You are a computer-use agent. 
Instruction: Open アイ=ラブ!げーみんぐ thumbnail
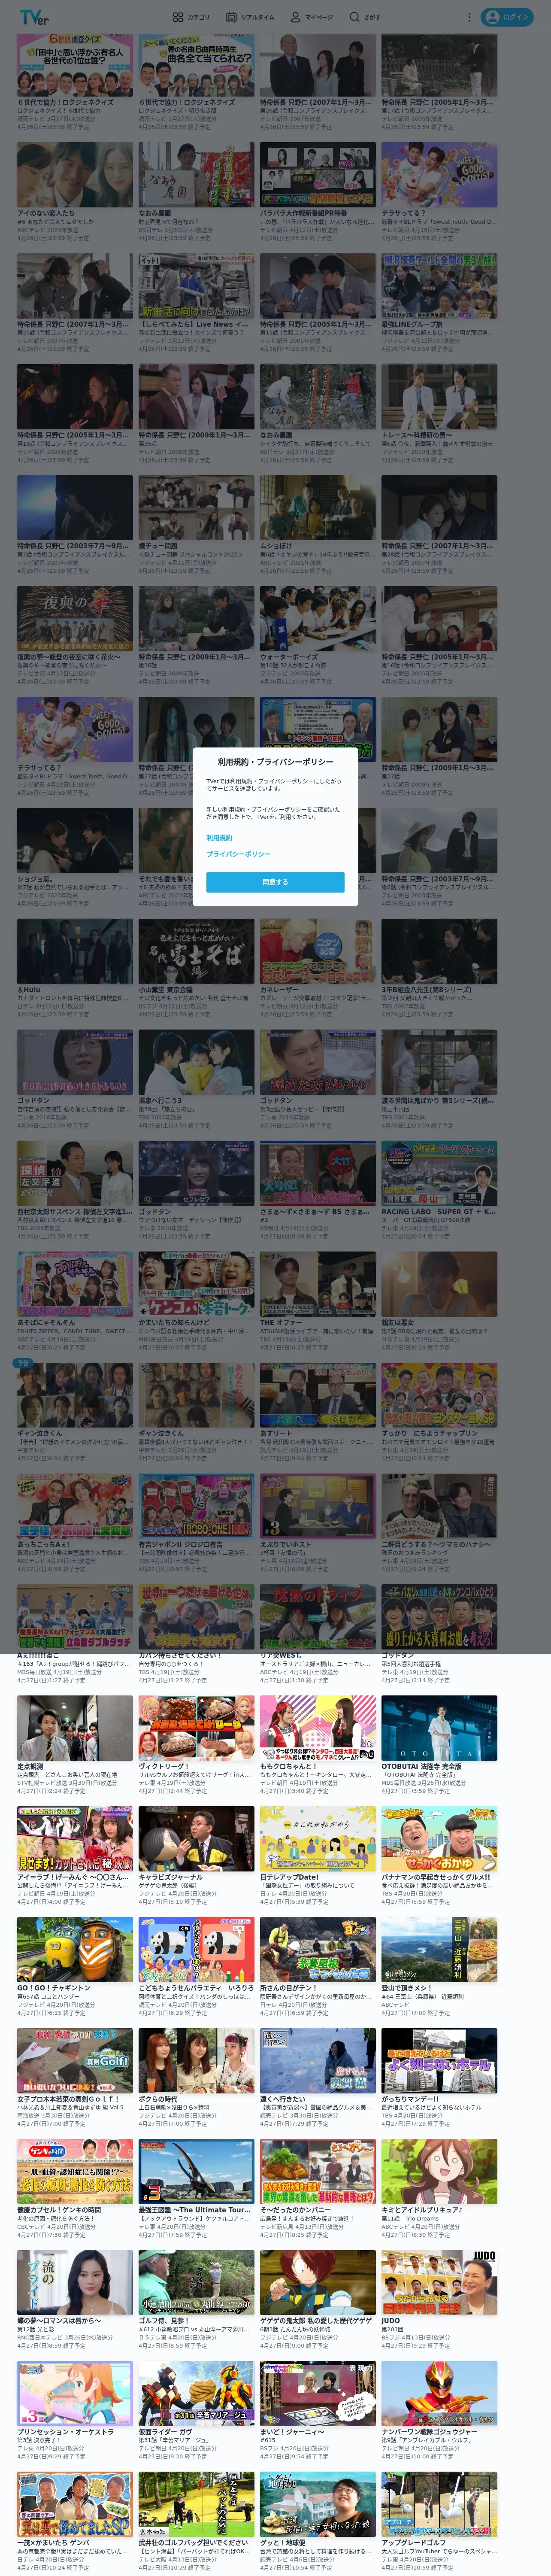[x=75, y=1839]
